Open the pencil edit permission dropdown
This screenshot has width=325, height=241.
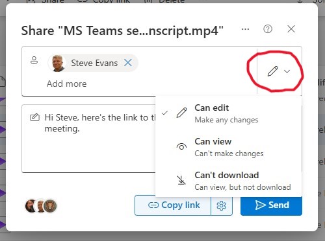pyautogui.click(x=279, y=71)
